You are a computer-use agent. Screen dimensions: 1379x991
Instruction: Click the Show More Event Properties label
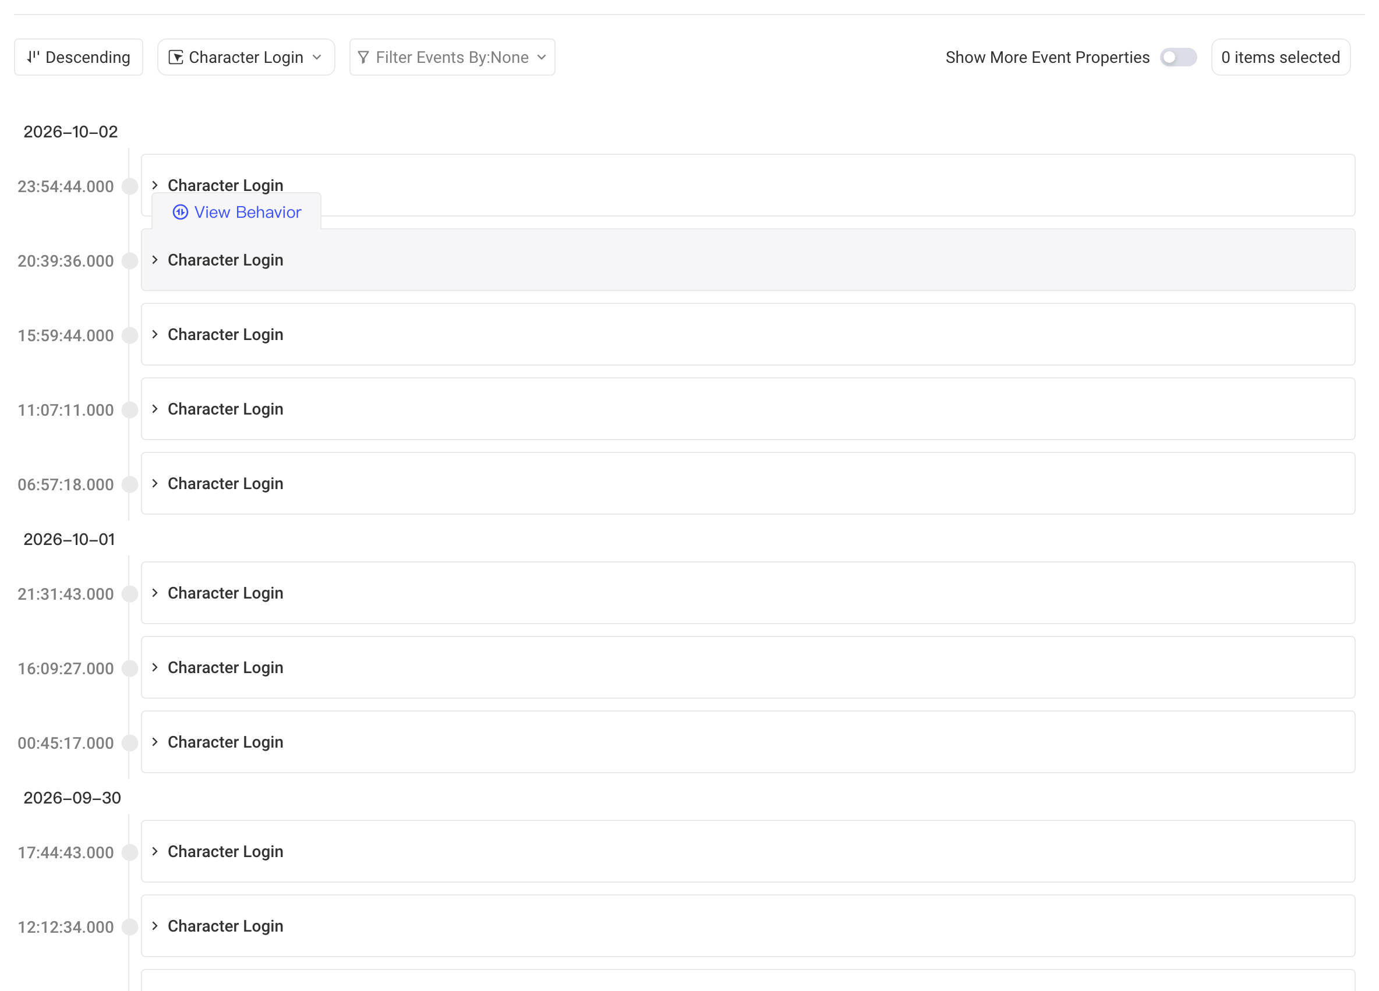coord(1047,57)
